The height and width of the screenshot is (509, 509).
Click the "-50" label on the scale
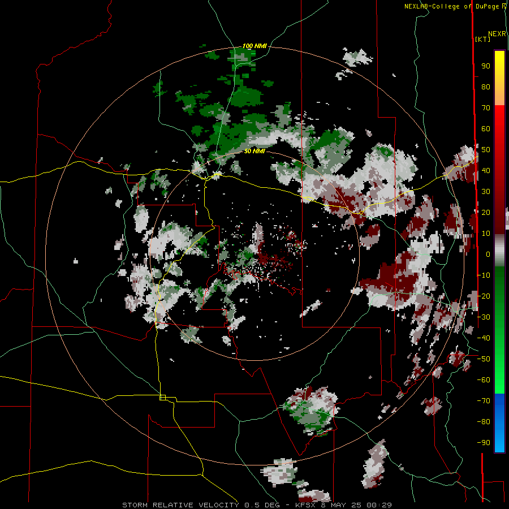tap(484, 359)
